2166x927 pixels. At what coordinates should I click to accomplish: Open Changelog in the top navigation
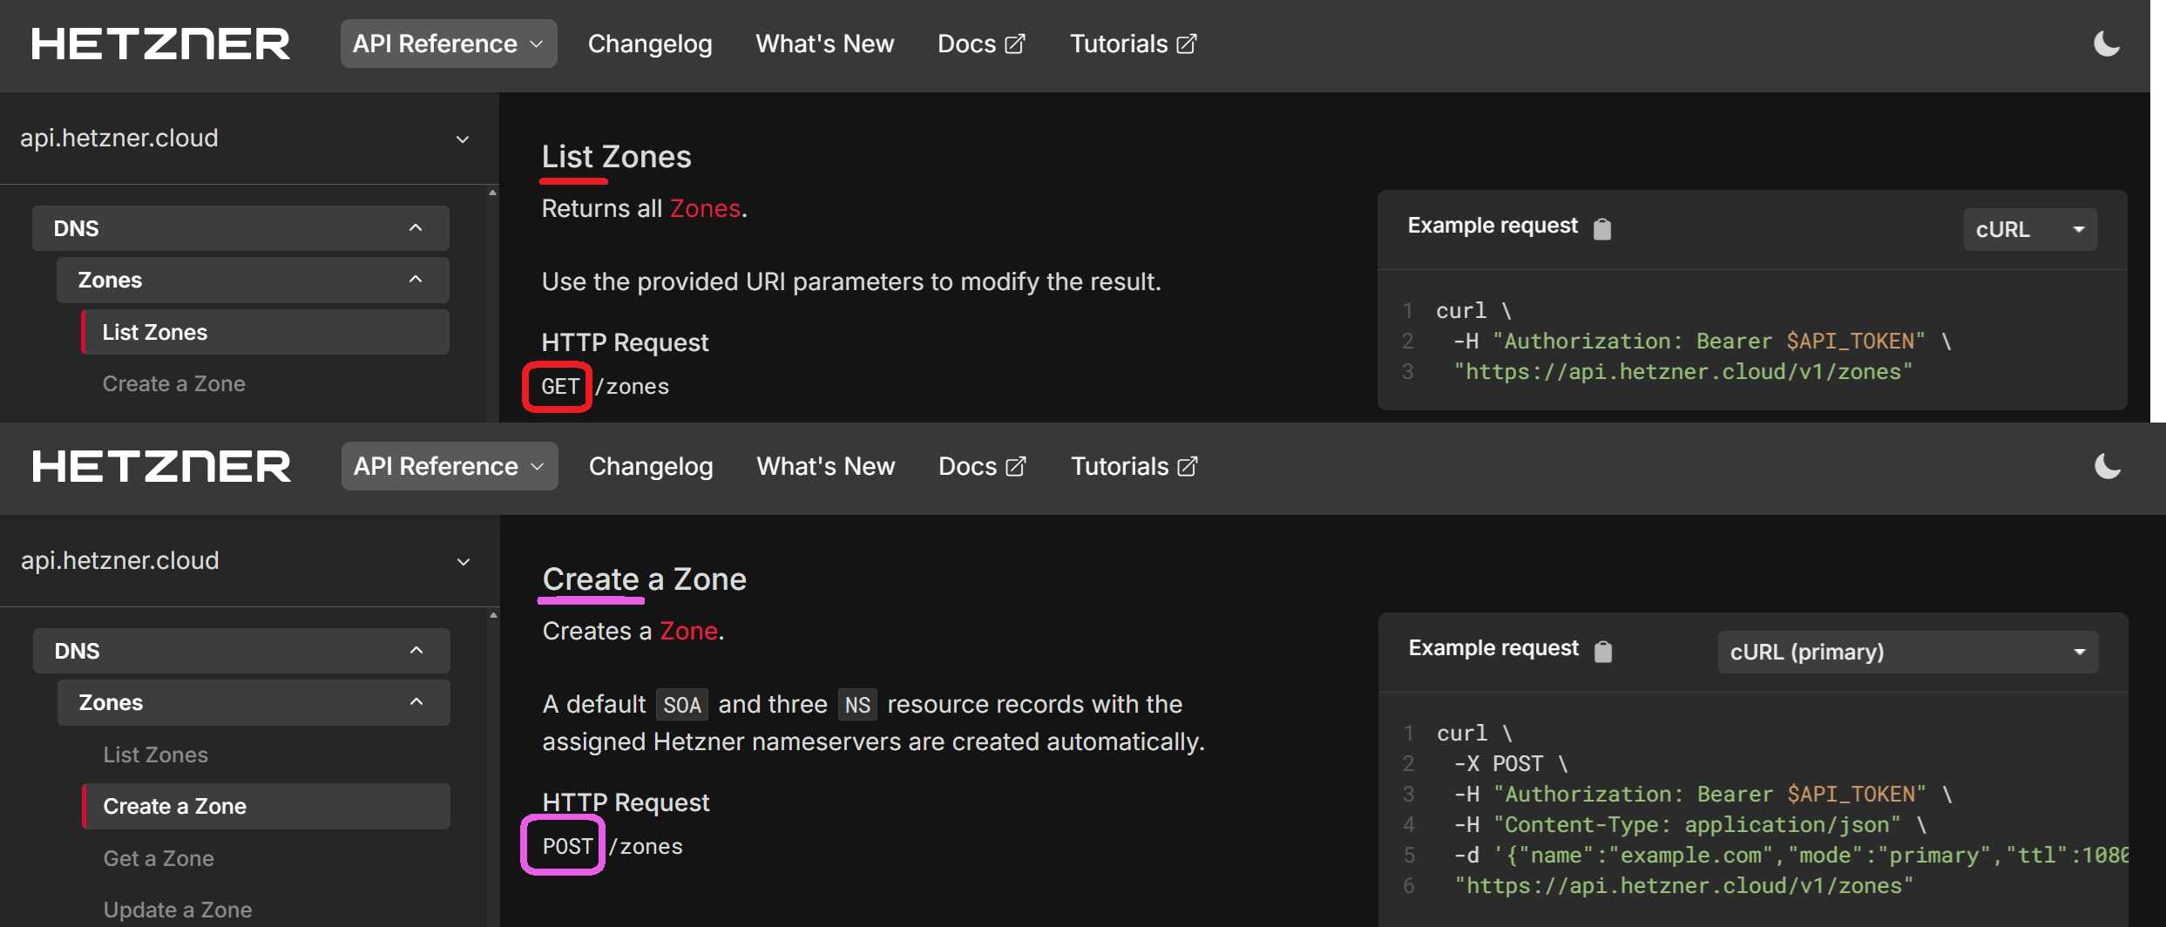click(x=649, y=44)
